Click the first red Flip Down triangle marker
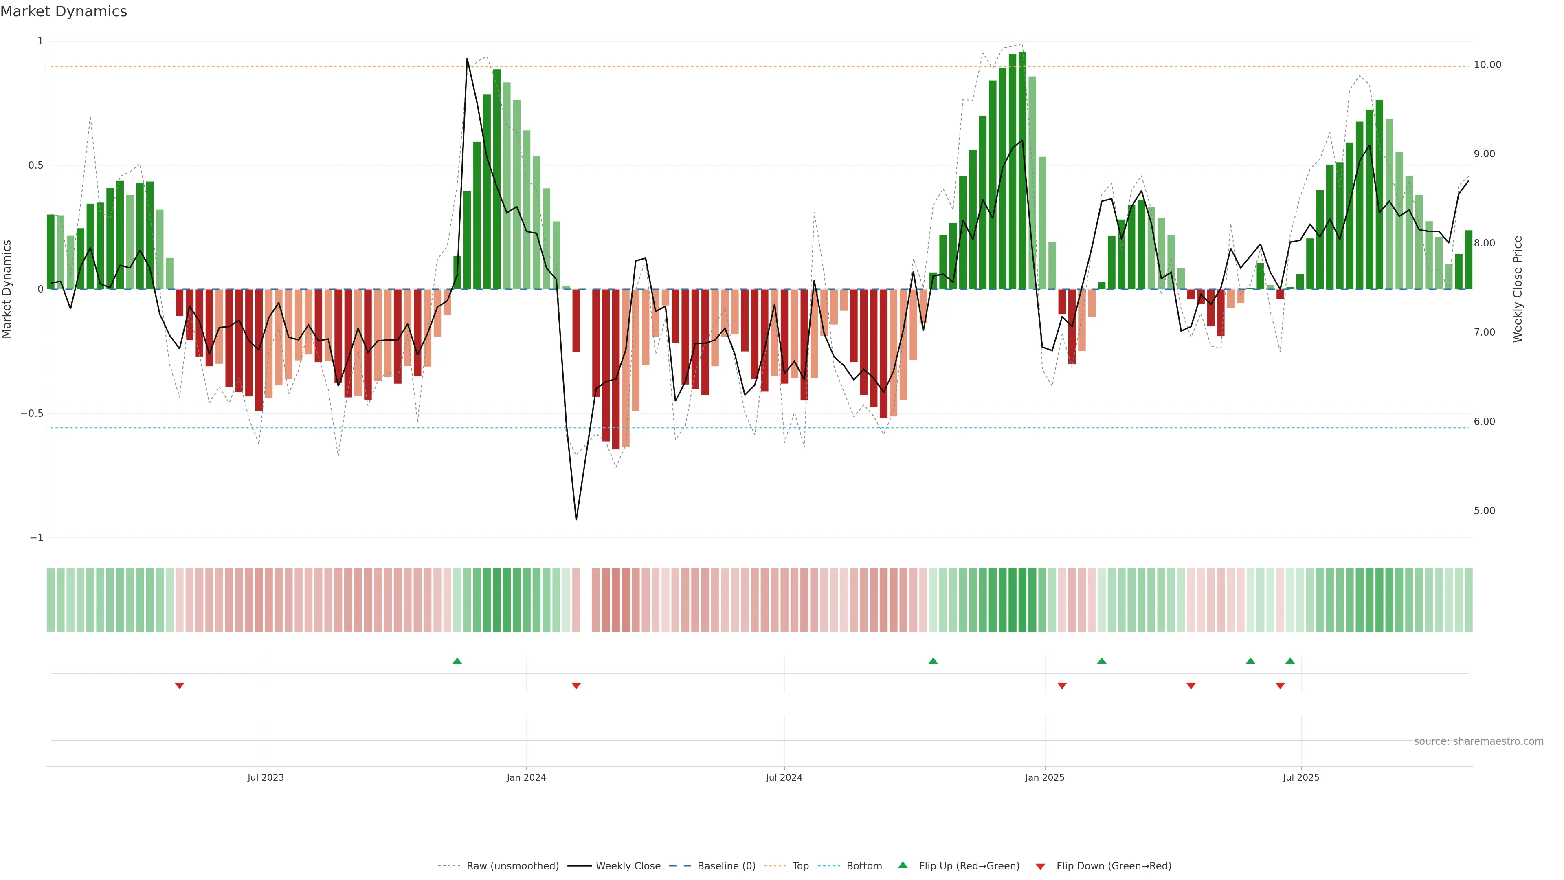The image size is (1564, 880). 180,686
